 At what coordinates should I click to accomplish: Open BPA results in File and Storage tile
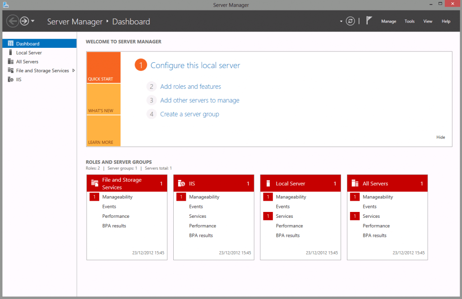tap(114, 226)
